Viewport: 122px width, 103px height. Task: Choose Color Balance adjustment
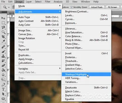point(86,36)
